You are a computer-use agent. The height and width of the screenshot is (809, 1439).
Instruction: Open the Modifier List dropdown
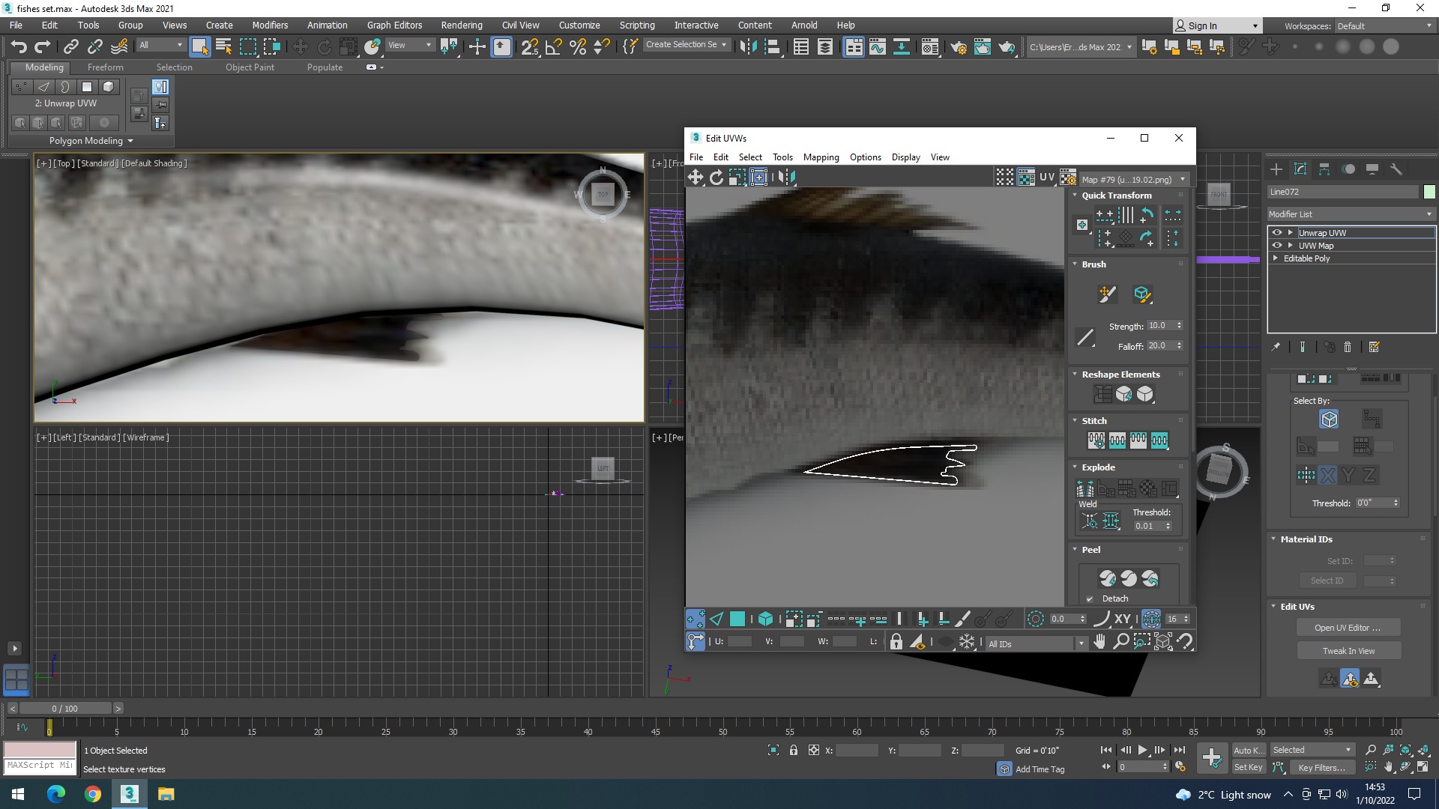point(1351,214)
